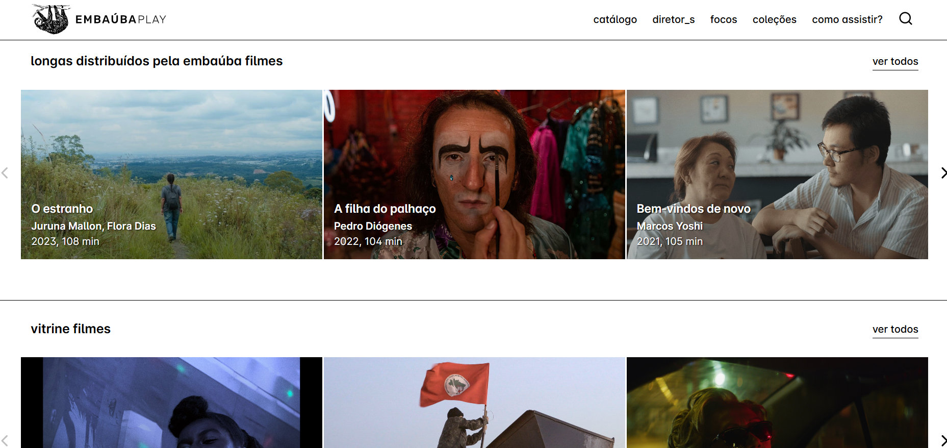Go back in vitrine filmes carousel, left arrow
Viewport: 947px width, 448px height.
[5, 440]
